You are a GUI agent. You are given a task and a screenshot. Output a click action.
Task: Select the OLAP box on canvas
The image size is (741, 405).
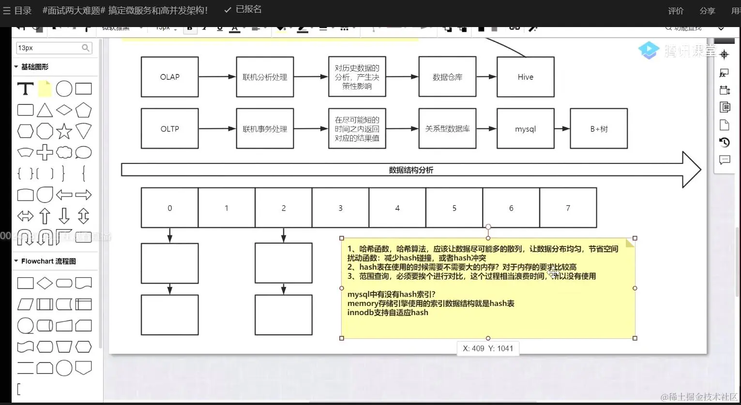tap(169, 77)
